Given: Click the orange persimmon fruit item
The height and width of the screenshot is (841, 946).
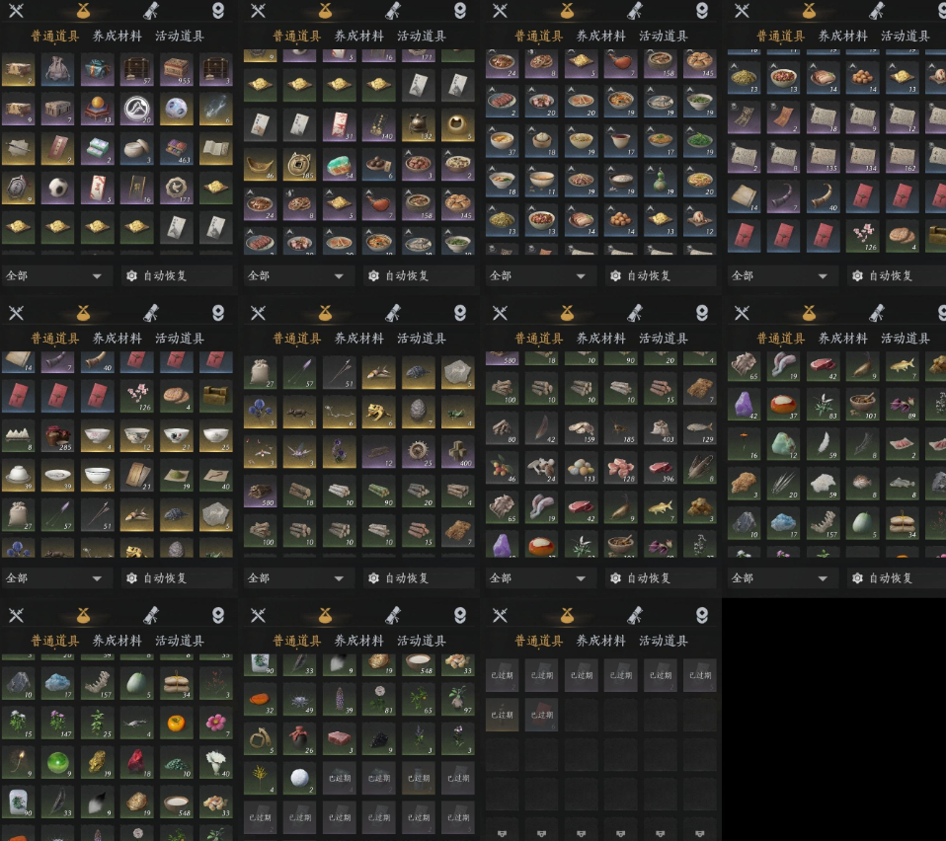Looking at the screenshot, I should pos(176,723).
